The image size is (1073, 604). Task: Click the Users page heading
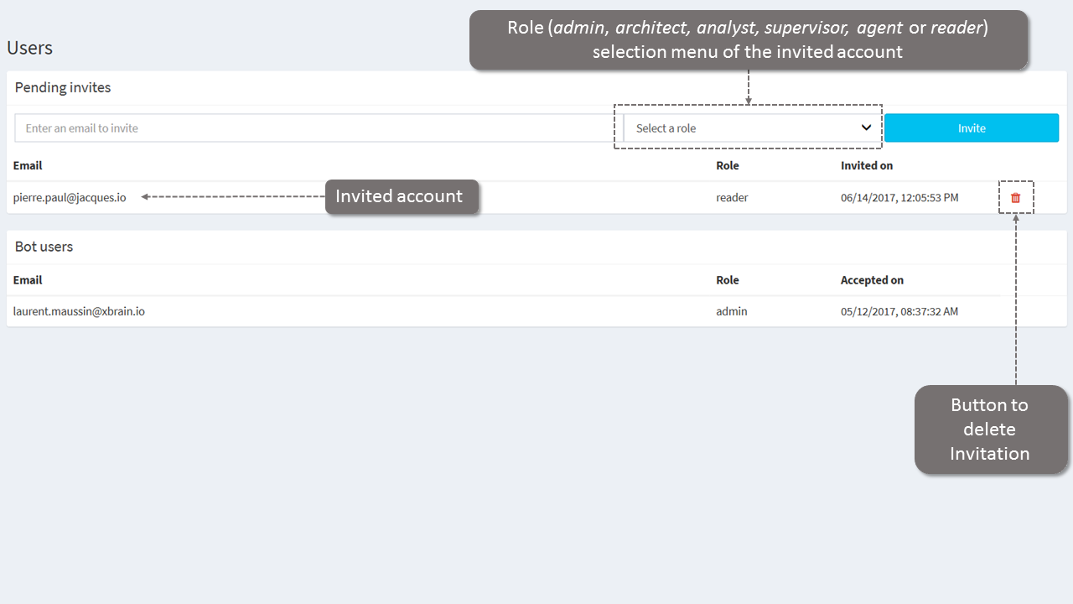click(x=29, y=48)
